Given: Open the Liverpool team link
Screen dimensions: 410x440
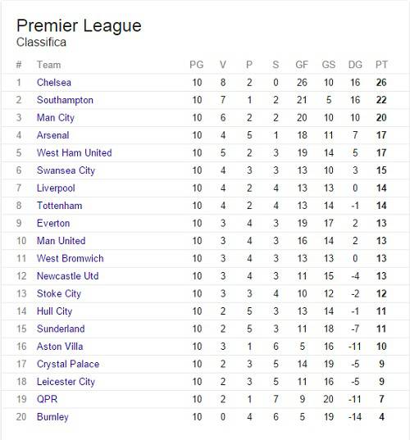Looking at the screenshot, I should coord(56,188).
